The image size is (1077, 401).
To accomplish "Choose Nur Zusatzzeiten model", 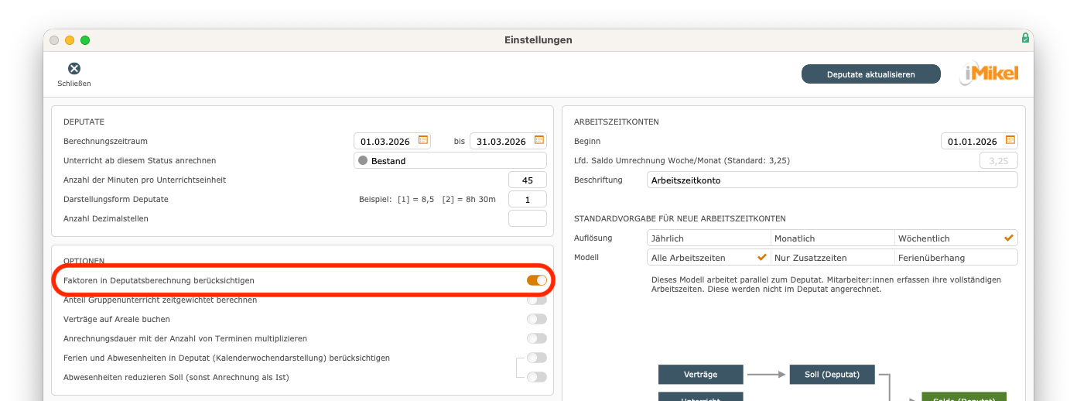I will [833, 257].
